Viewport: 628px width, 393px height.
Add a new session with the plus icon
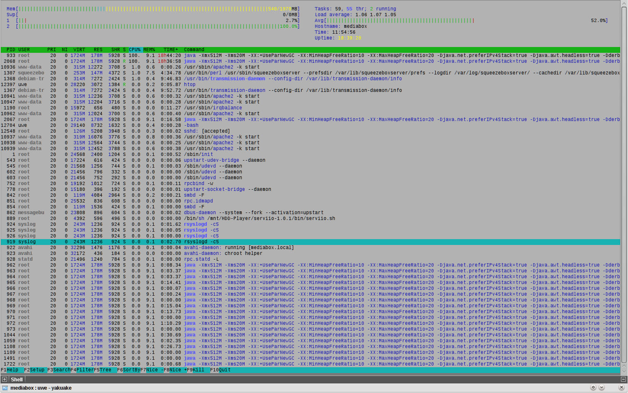(x=5, y=379)
